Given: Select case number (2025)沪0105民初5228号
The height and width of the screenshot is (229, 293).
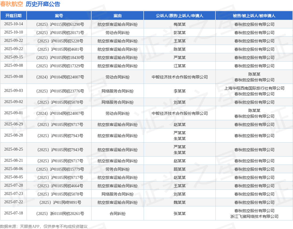Looking at the screenshot, I should (x=60, y=41).
